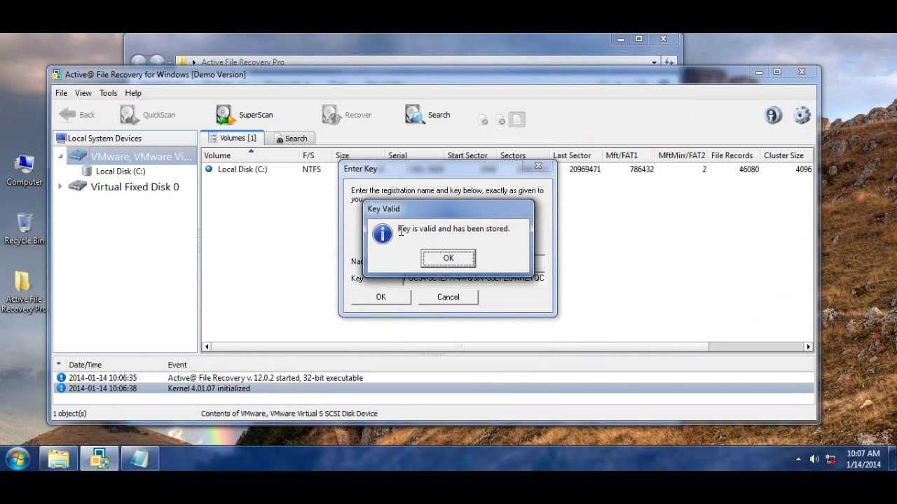Image resolution: width=897 pixels, height=504 pixels.
Task: Select Local Disk (C:) in device tree
Action: pyautogui.click(x=121, y=171)
